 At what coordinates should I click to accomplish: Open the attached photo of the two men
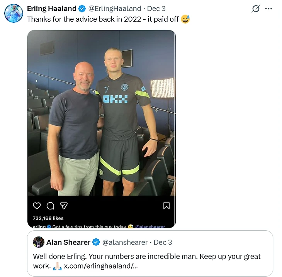(101, 116)
